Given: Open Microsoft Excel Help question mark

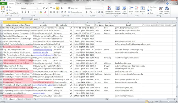Looking at the screenshot, I should [x=168, y=4].
